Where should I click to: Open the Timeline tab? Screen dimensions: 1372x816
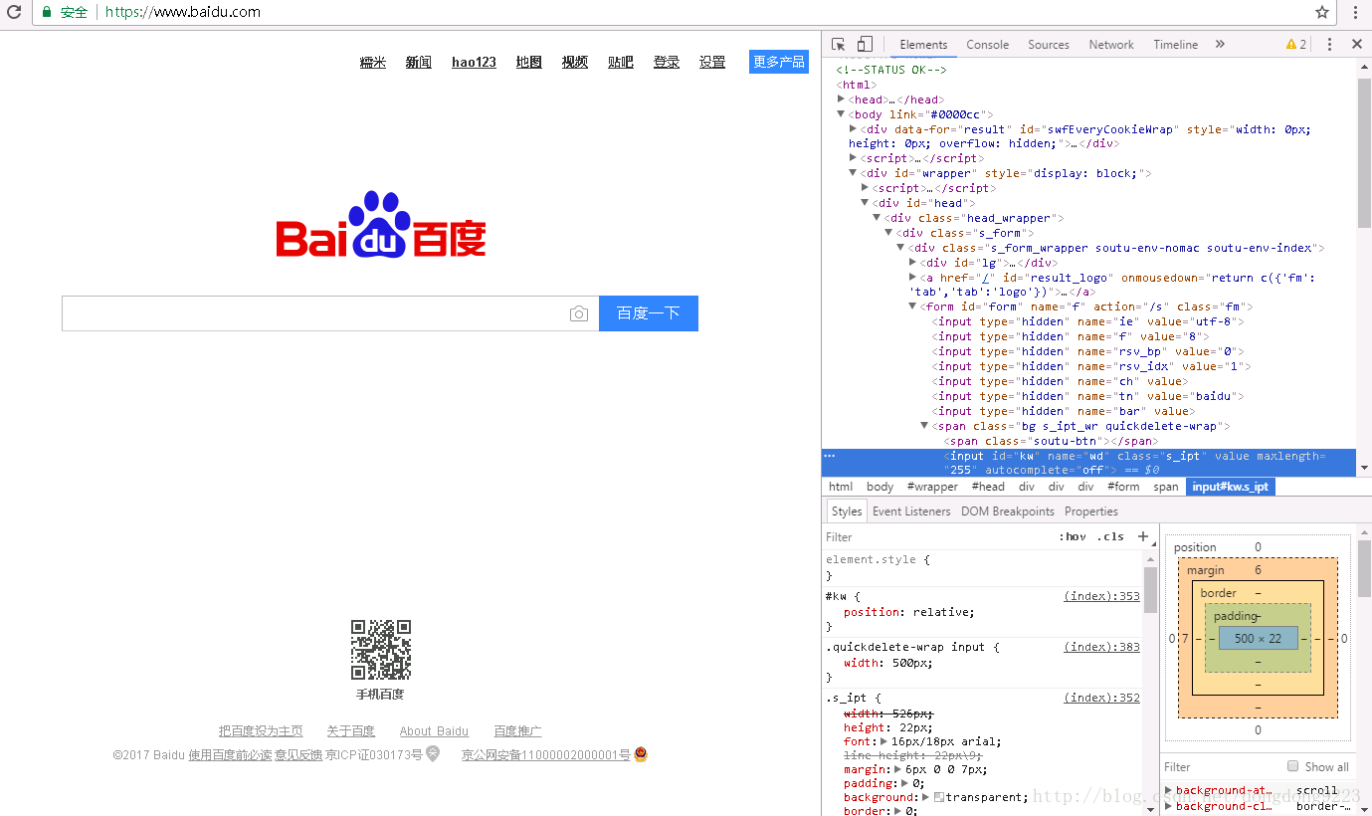[1175, 45]
